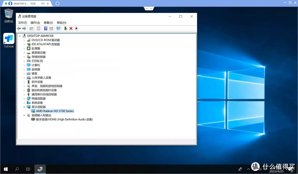
Task: Click the scan for hardware changes monitor icon
Action: [x=58, y=28]
